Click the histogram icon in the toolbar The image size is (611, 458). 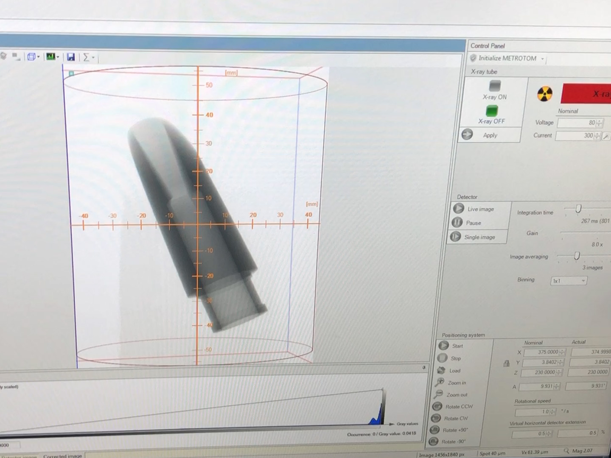point(50,56)
